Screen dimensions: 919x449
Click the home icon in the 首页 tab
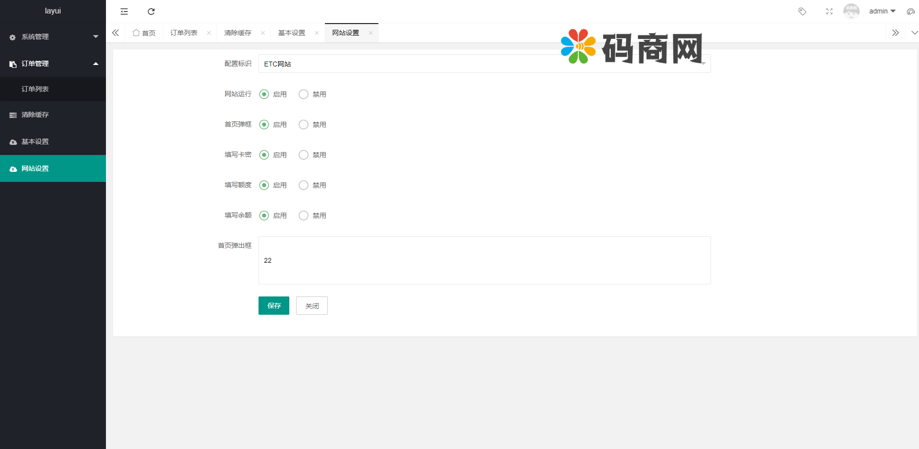(136, 32)
